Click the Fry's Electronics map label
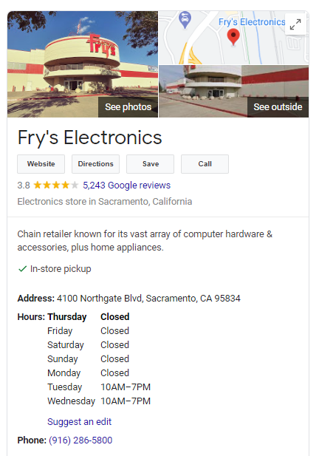 pos(252,22)
